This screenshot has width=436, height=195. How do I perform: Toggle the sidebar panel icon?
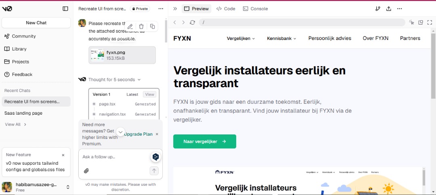(65, 8)
